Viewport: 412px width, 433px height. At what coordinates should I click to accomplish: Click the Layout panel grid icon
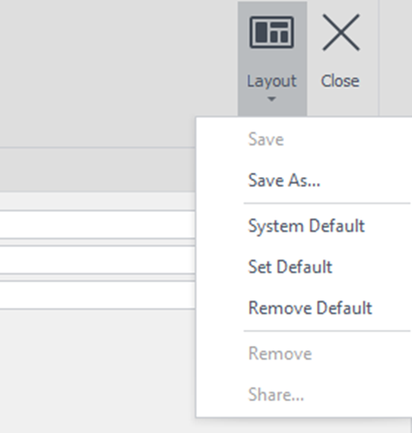[x=272, y=33]
